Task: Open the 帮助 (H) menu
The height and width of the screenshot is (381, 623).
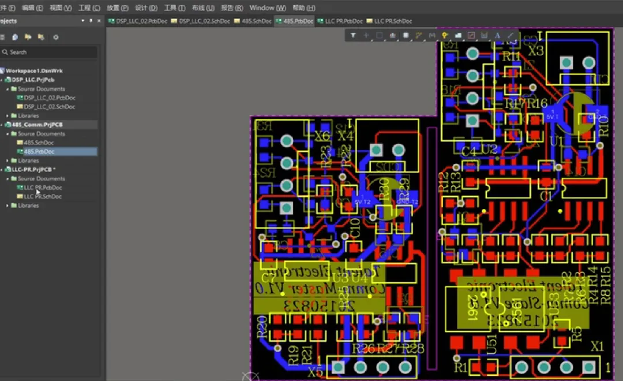Action: tap(304, 8)
